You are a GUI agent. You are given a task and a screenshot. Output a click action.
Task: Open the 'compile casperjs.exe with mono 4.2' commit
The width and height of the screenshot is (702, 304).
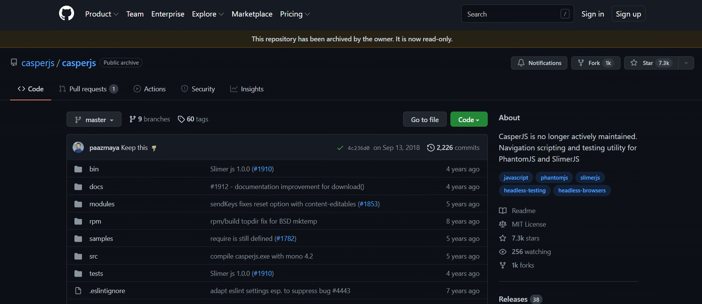(261, 256)
